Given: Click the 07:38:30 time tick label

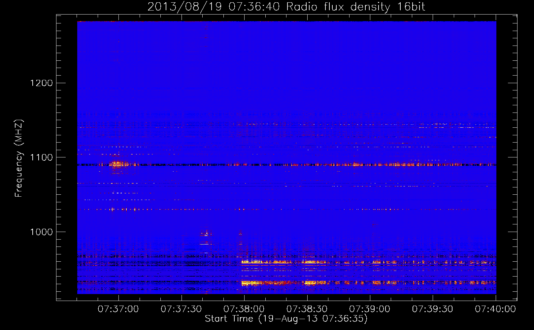Looking at the screenshot, I should pyautogui.click(x=307, y=309).
